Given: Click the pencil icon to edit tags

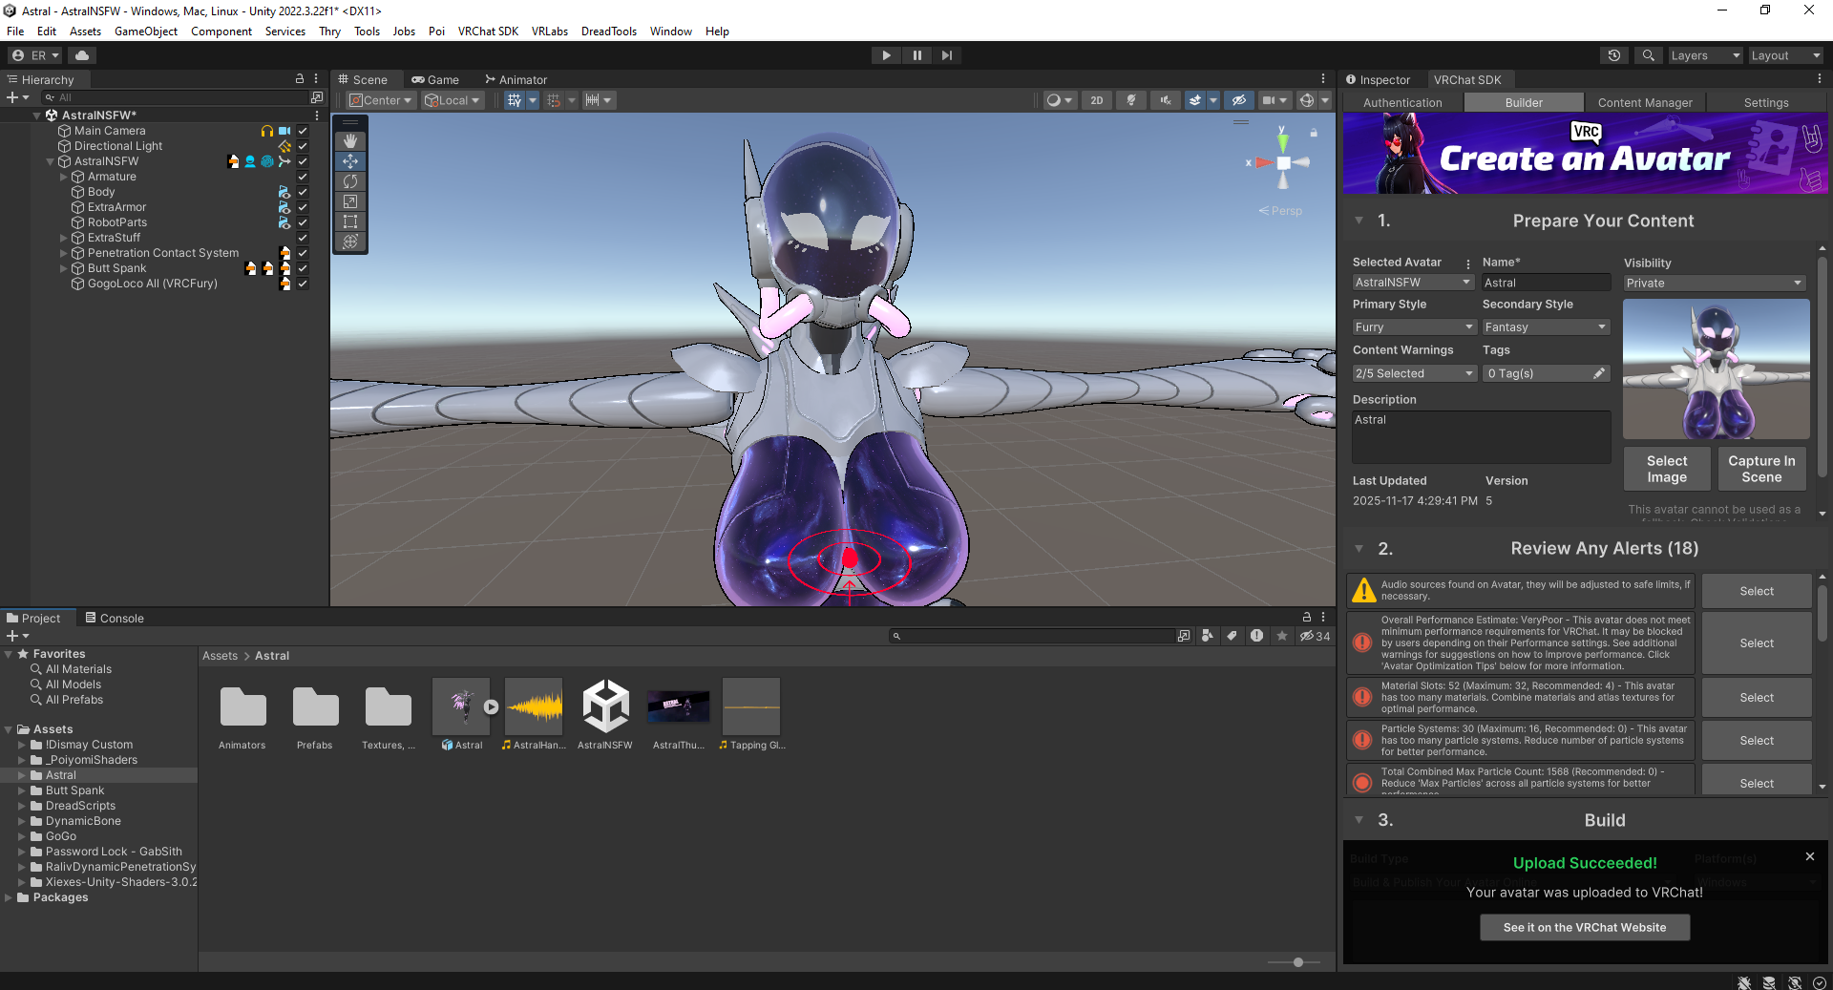Looking at the screenshot, I should coord(1599,373).
